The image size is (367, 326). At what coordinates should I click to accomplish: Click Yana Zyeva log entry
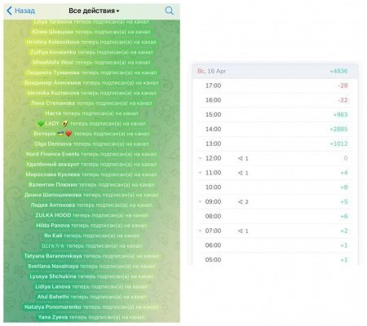91,317
